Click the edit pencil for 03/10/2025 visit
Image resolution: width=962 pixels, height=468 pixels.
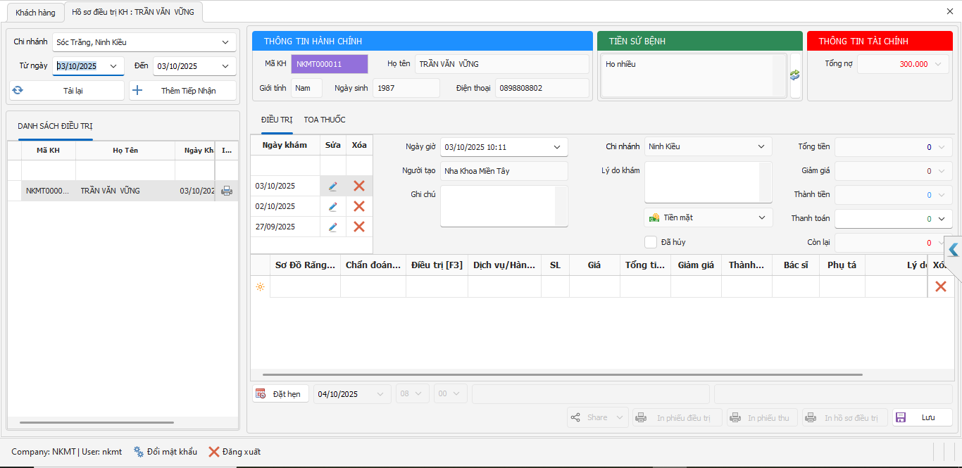333,186
